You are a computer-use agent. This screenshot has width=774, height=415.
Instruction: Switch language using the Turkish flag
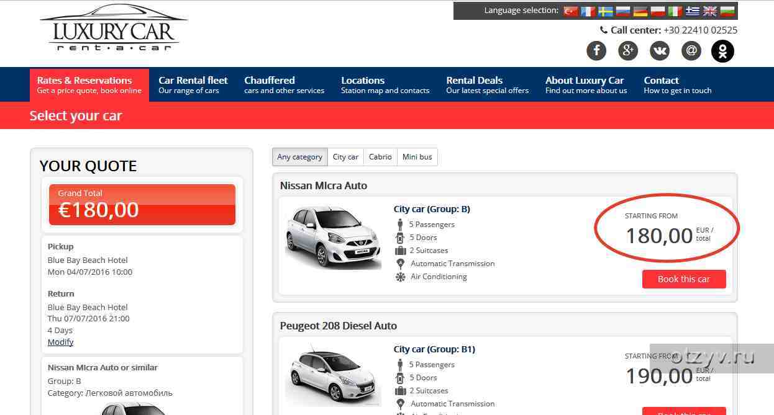(x=570, y=11)
